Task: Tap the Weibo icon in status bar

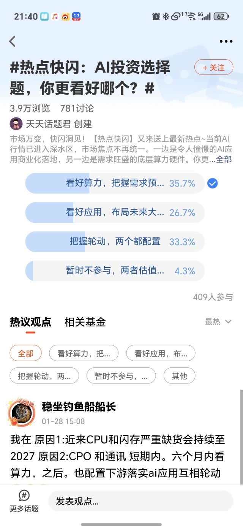Action: pyautogui.click(x=66, y=16)
